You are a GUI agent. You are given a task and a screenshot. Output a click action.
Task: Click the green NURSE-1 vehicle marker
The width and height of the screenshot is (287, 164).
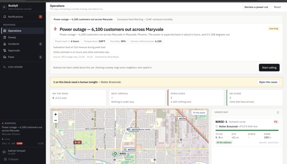point(115,154)
